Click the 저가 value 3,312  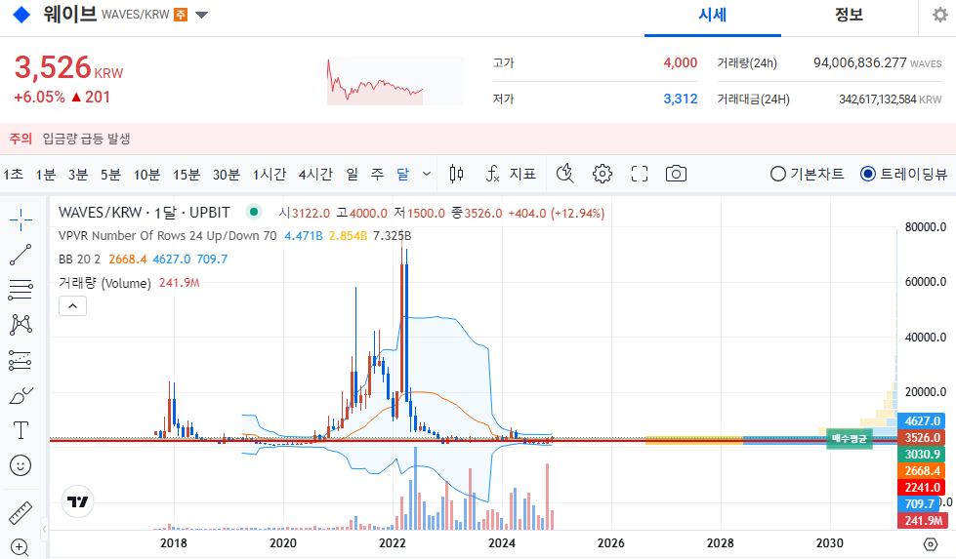coord(681,99)
